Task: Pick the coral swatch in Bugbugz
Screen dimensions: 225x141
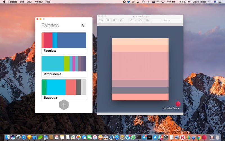Action: tap(71, 87)
